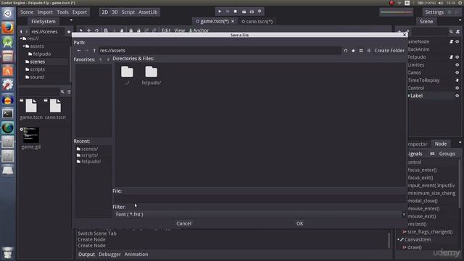The width and height of the screenshot is (464, 261).
Task: Open Terminal from the Ubuntu dock
Action: pos(8,114)
